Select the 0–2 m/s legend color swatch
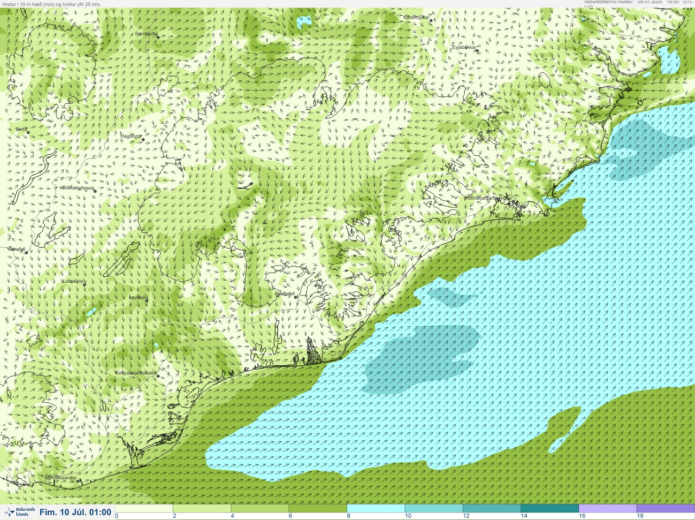Screen dimensions: 695x520 tap(144, 509)
